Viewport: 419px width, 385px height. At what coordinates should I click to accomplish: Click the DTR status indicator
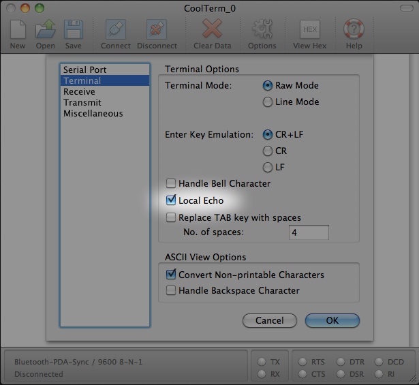tap(341, 361)
